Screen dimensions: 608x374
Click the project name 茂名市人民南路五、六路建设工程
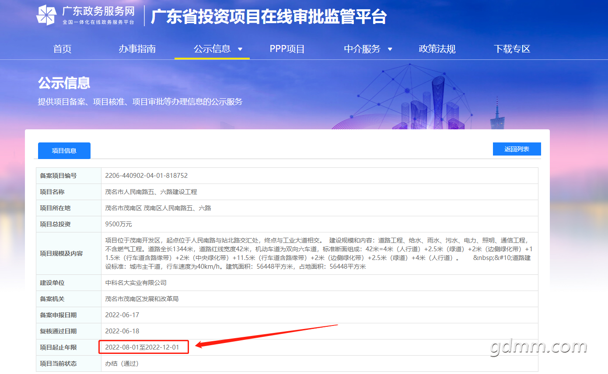coord(151,192)
